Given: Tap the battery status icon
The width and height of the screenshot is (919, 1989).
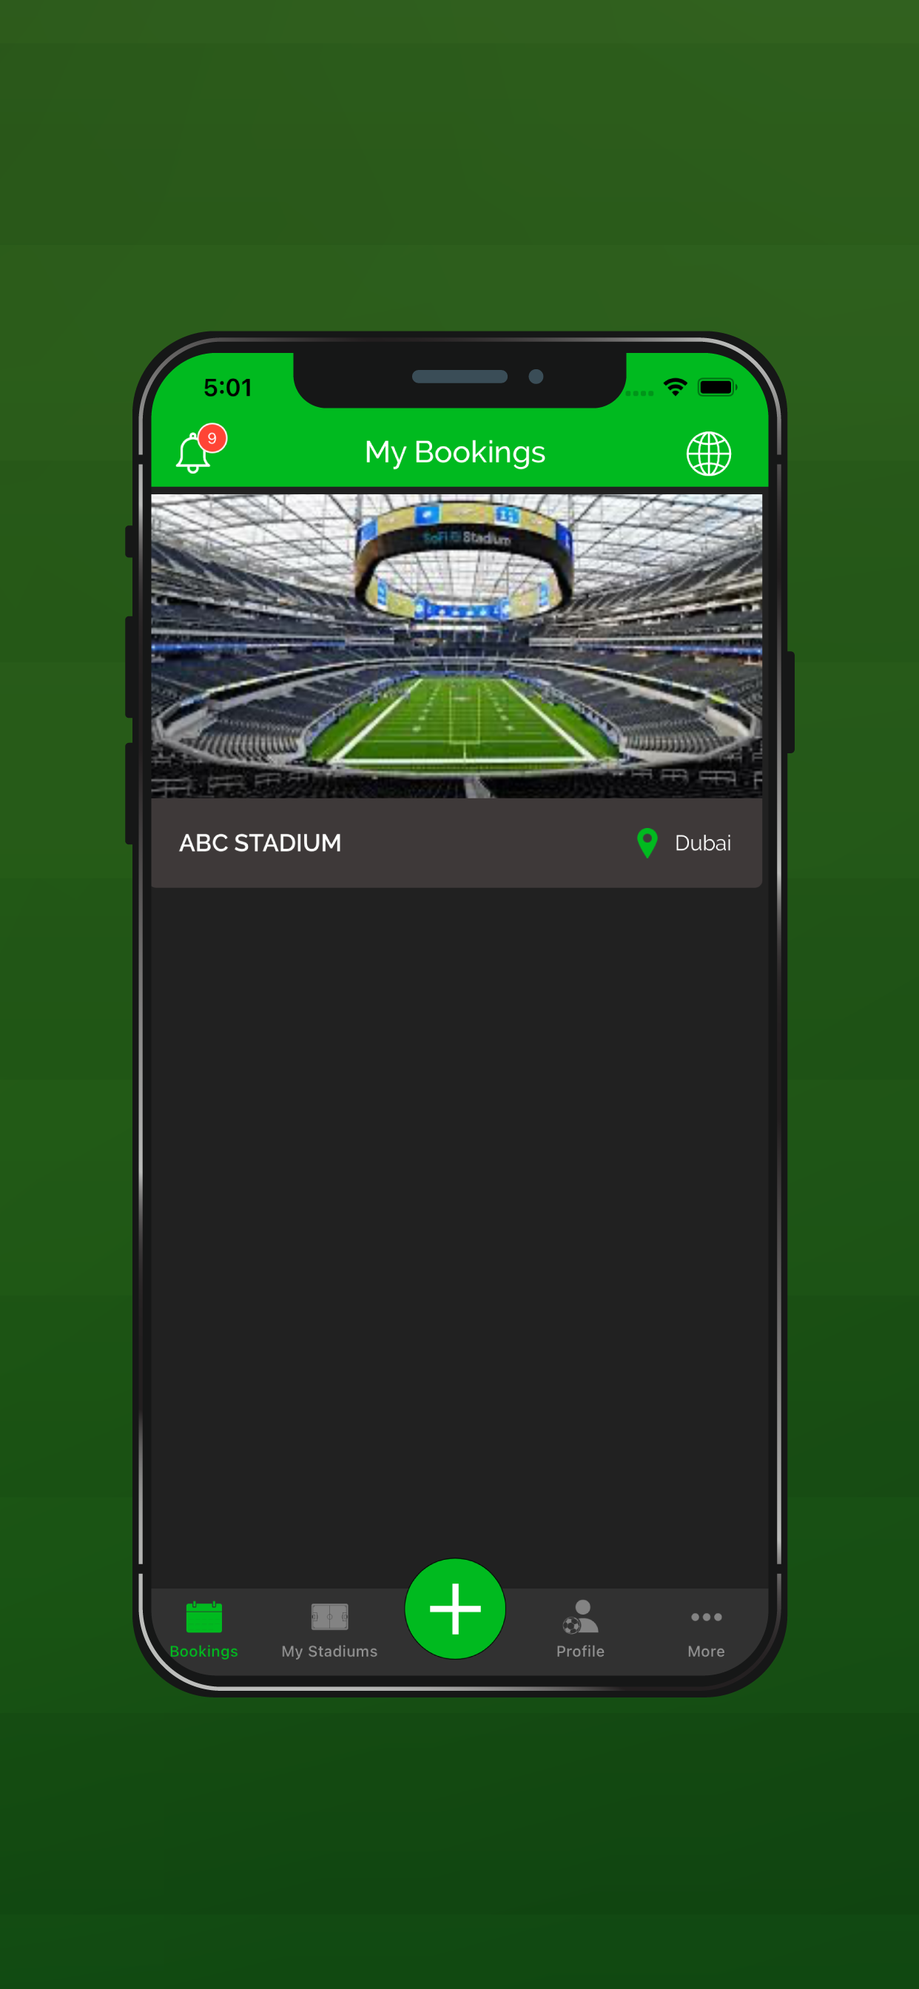Looking at the screenshot, I should 718,387.
